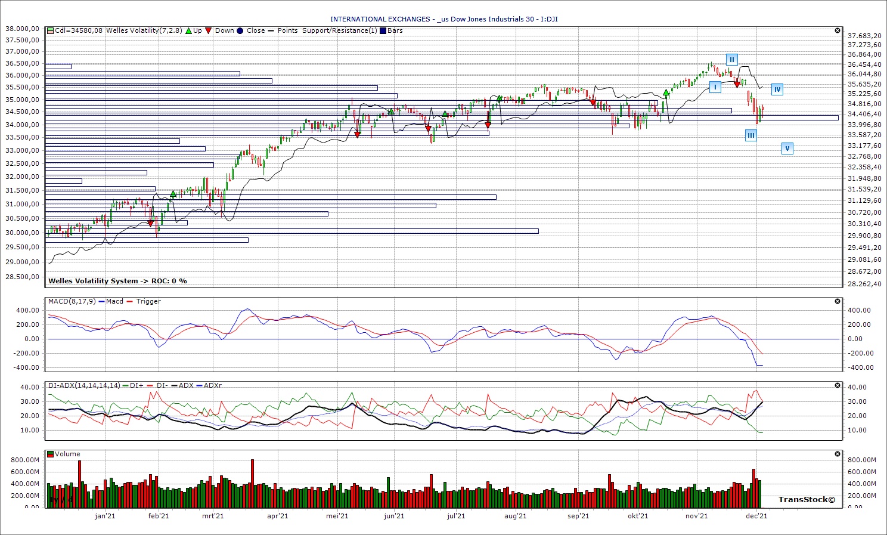Click the Down signal marker in early September

tap(593, 103)
